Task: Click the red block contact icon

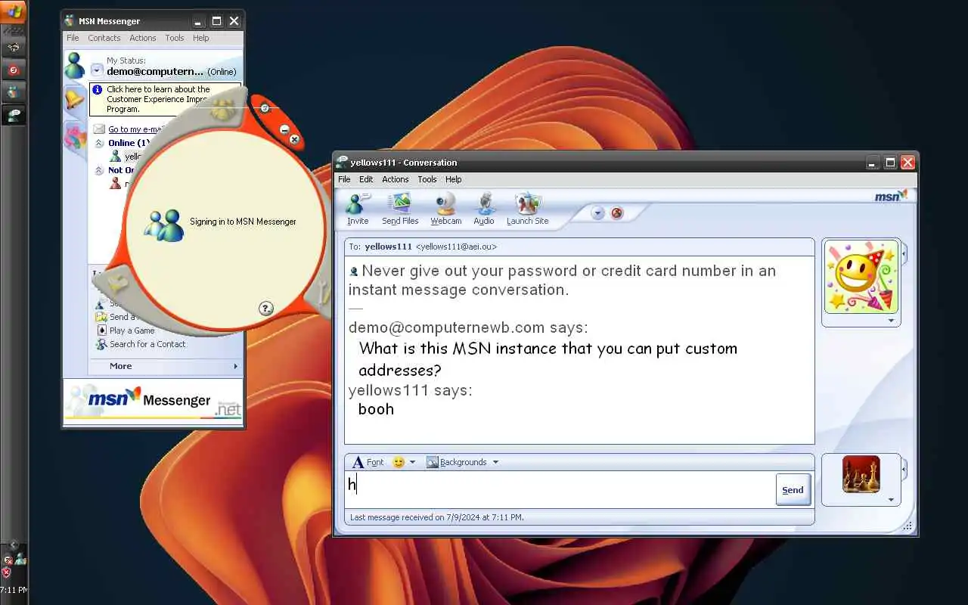Action: (616, 213)
